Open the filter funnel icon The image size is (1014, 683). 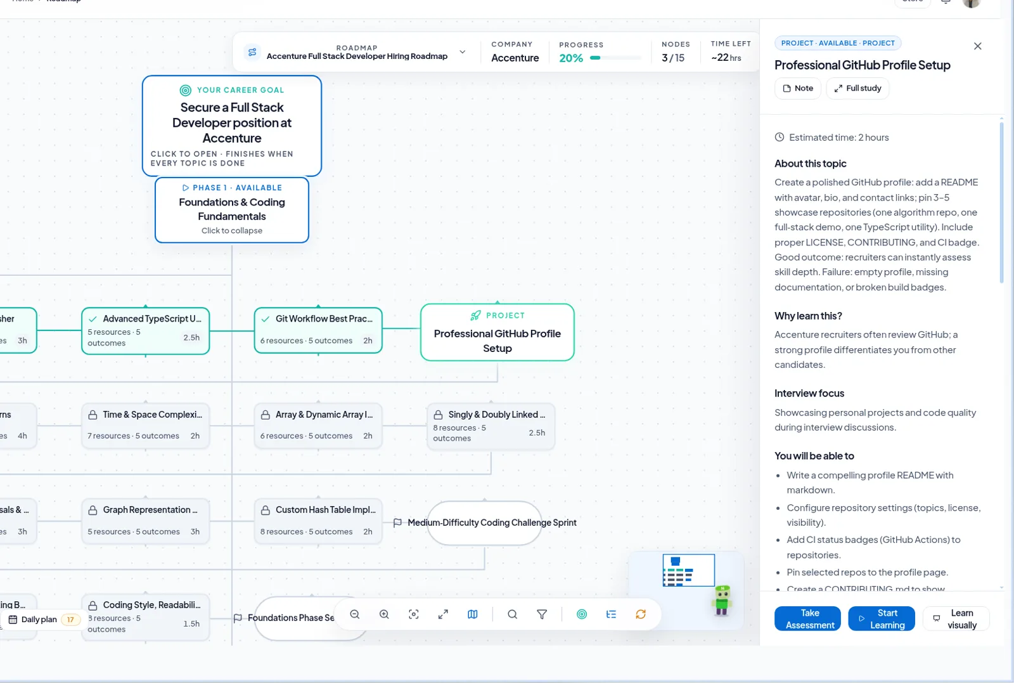click(542, 615)
